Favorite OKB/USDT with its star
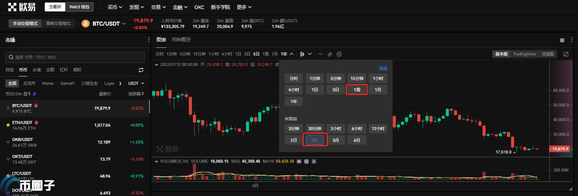This screenshot has width=578, height=196. pyautogui.click(x=8, y=142)
